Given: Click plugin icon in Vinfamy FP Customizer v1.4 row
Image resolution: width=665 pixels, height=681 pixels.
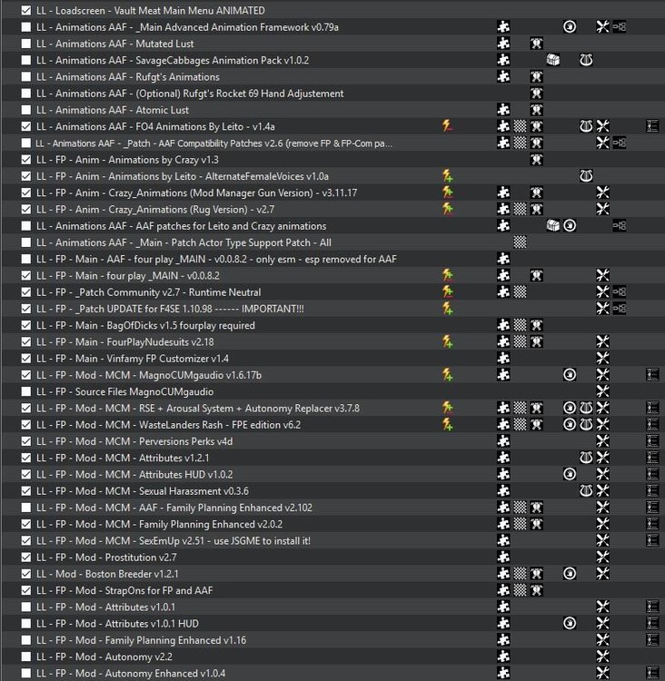Looking at the screenshot, I should 503,359.
